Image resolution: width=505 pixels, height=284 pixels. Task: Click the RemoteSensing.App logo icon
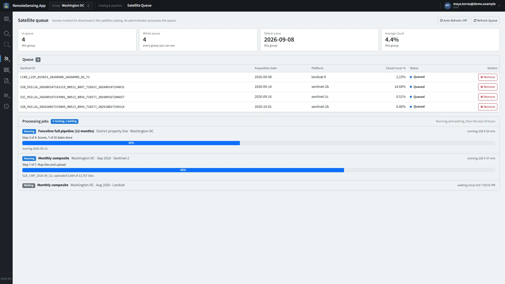[x=6, y=6]
